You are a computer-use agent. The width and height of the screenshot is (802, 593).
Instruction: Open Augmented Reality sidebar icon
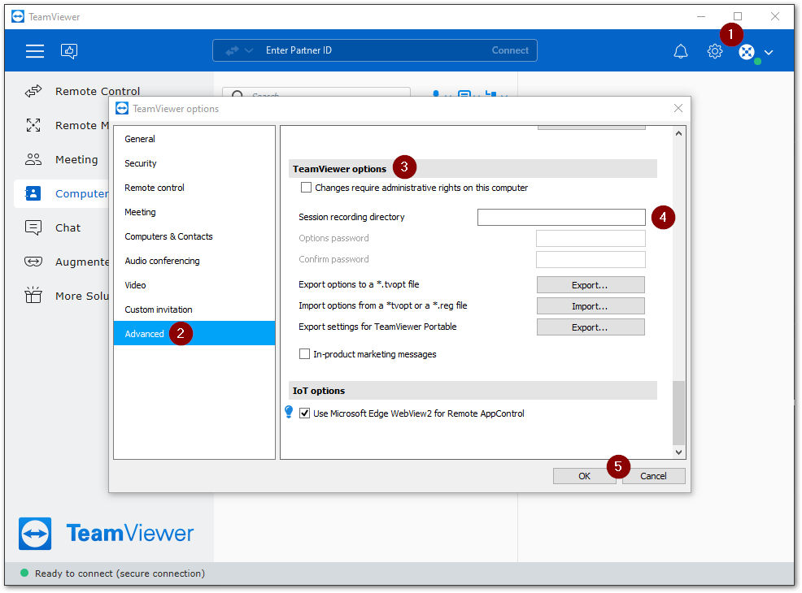(33, 262)
